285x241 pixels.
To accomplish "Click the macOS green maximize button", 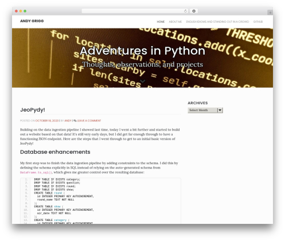I will tap(25, 11).
